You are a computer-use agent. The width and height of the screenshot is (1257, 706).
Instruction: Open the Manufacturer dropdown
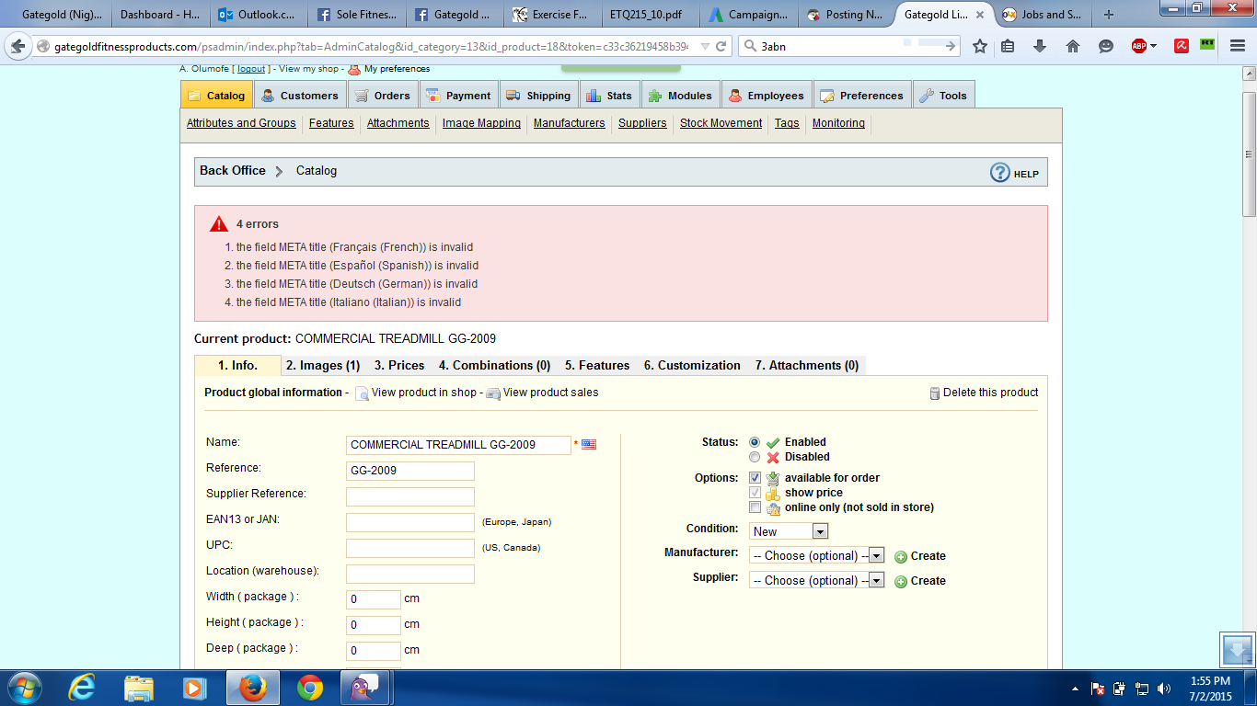pos(816,556)
